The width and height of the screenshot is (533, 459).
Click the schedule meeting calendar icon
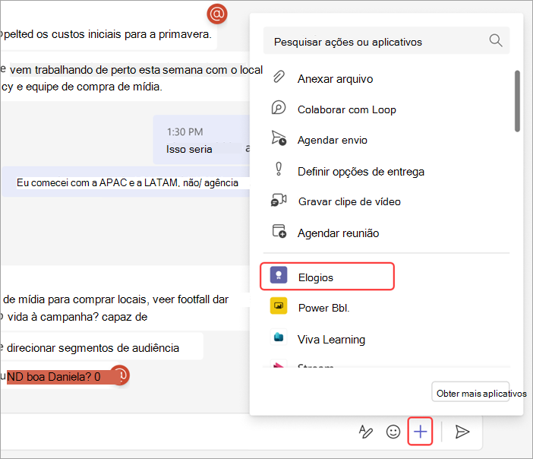279,231
